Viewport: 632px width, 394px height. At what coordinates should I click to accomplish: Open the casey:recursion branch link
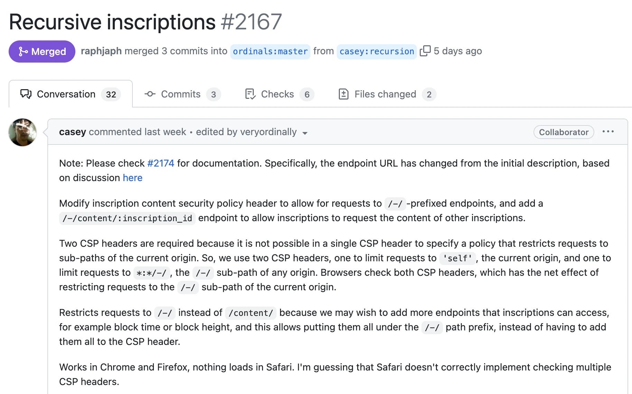(377, 51)
